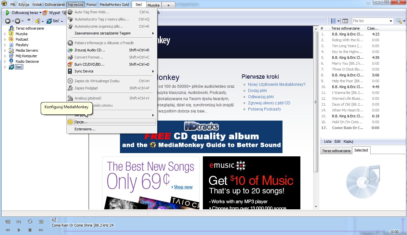407x235 pixels.
Task: Skip to the next track
Action: tap(41, 230)
